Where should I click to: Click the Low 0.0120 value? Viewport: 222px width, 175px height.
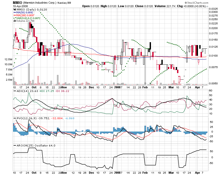[126, 6]
